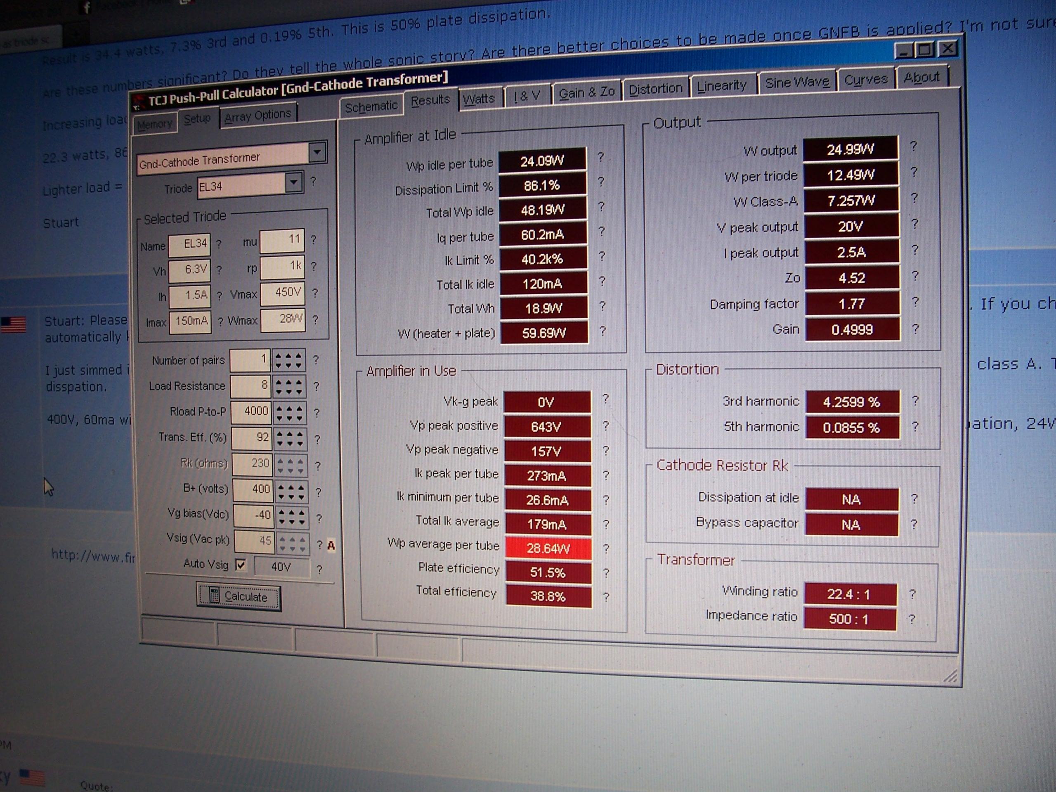Click the B+ (volts) value field
The height and width of the screenshot is (792, 1056).
[x=253, y=491]
